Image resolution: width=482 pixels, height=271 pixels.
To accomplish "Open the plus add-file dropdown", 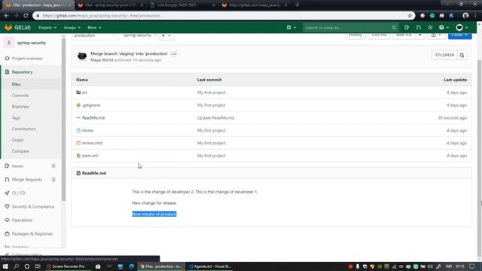I will point(166,35).
